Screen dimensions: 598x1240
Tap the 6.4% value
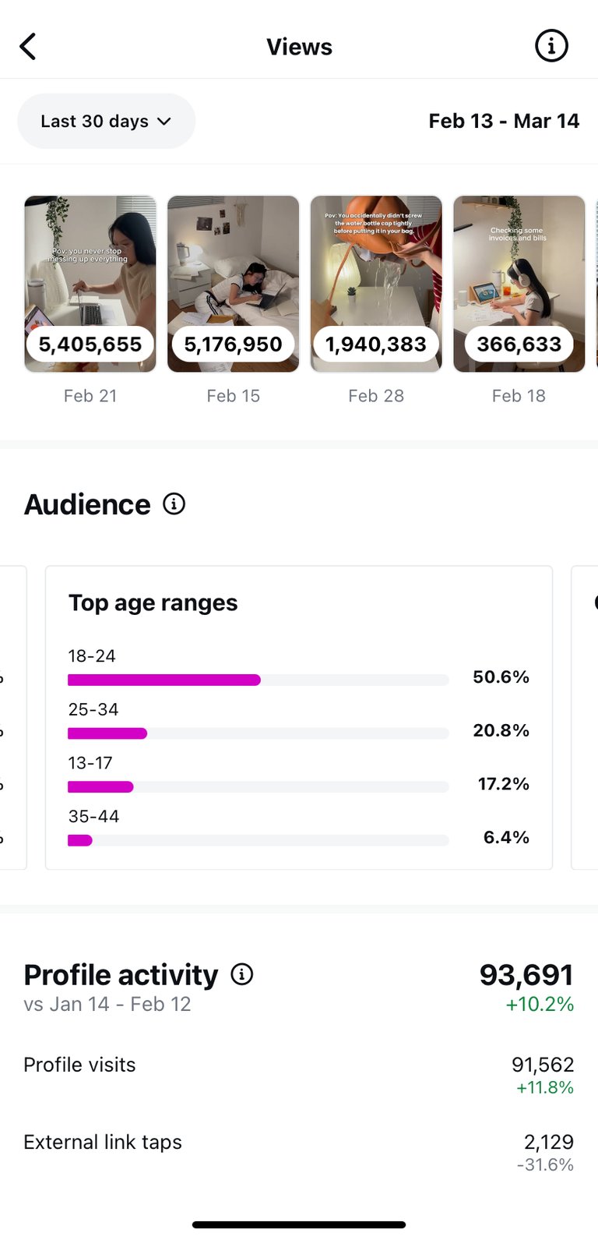(507, 837)
